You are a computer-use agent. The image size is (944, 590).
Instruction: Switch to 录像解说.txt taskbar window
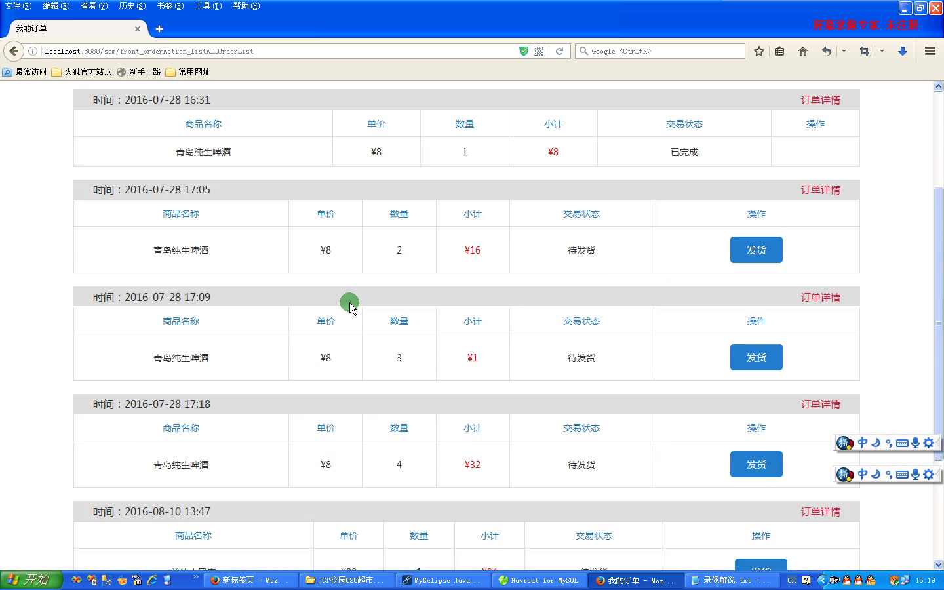point(732,580)
